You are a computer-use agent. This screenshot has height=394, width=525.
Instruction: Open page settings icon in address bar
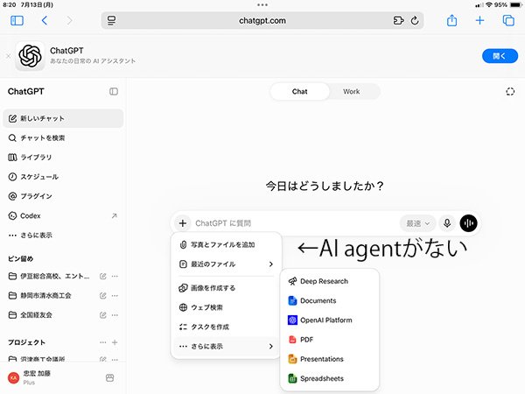(111, 21)
